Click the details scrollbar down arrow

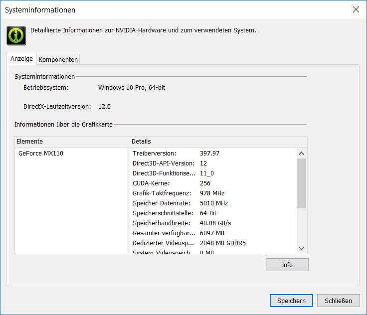point(302,248)
